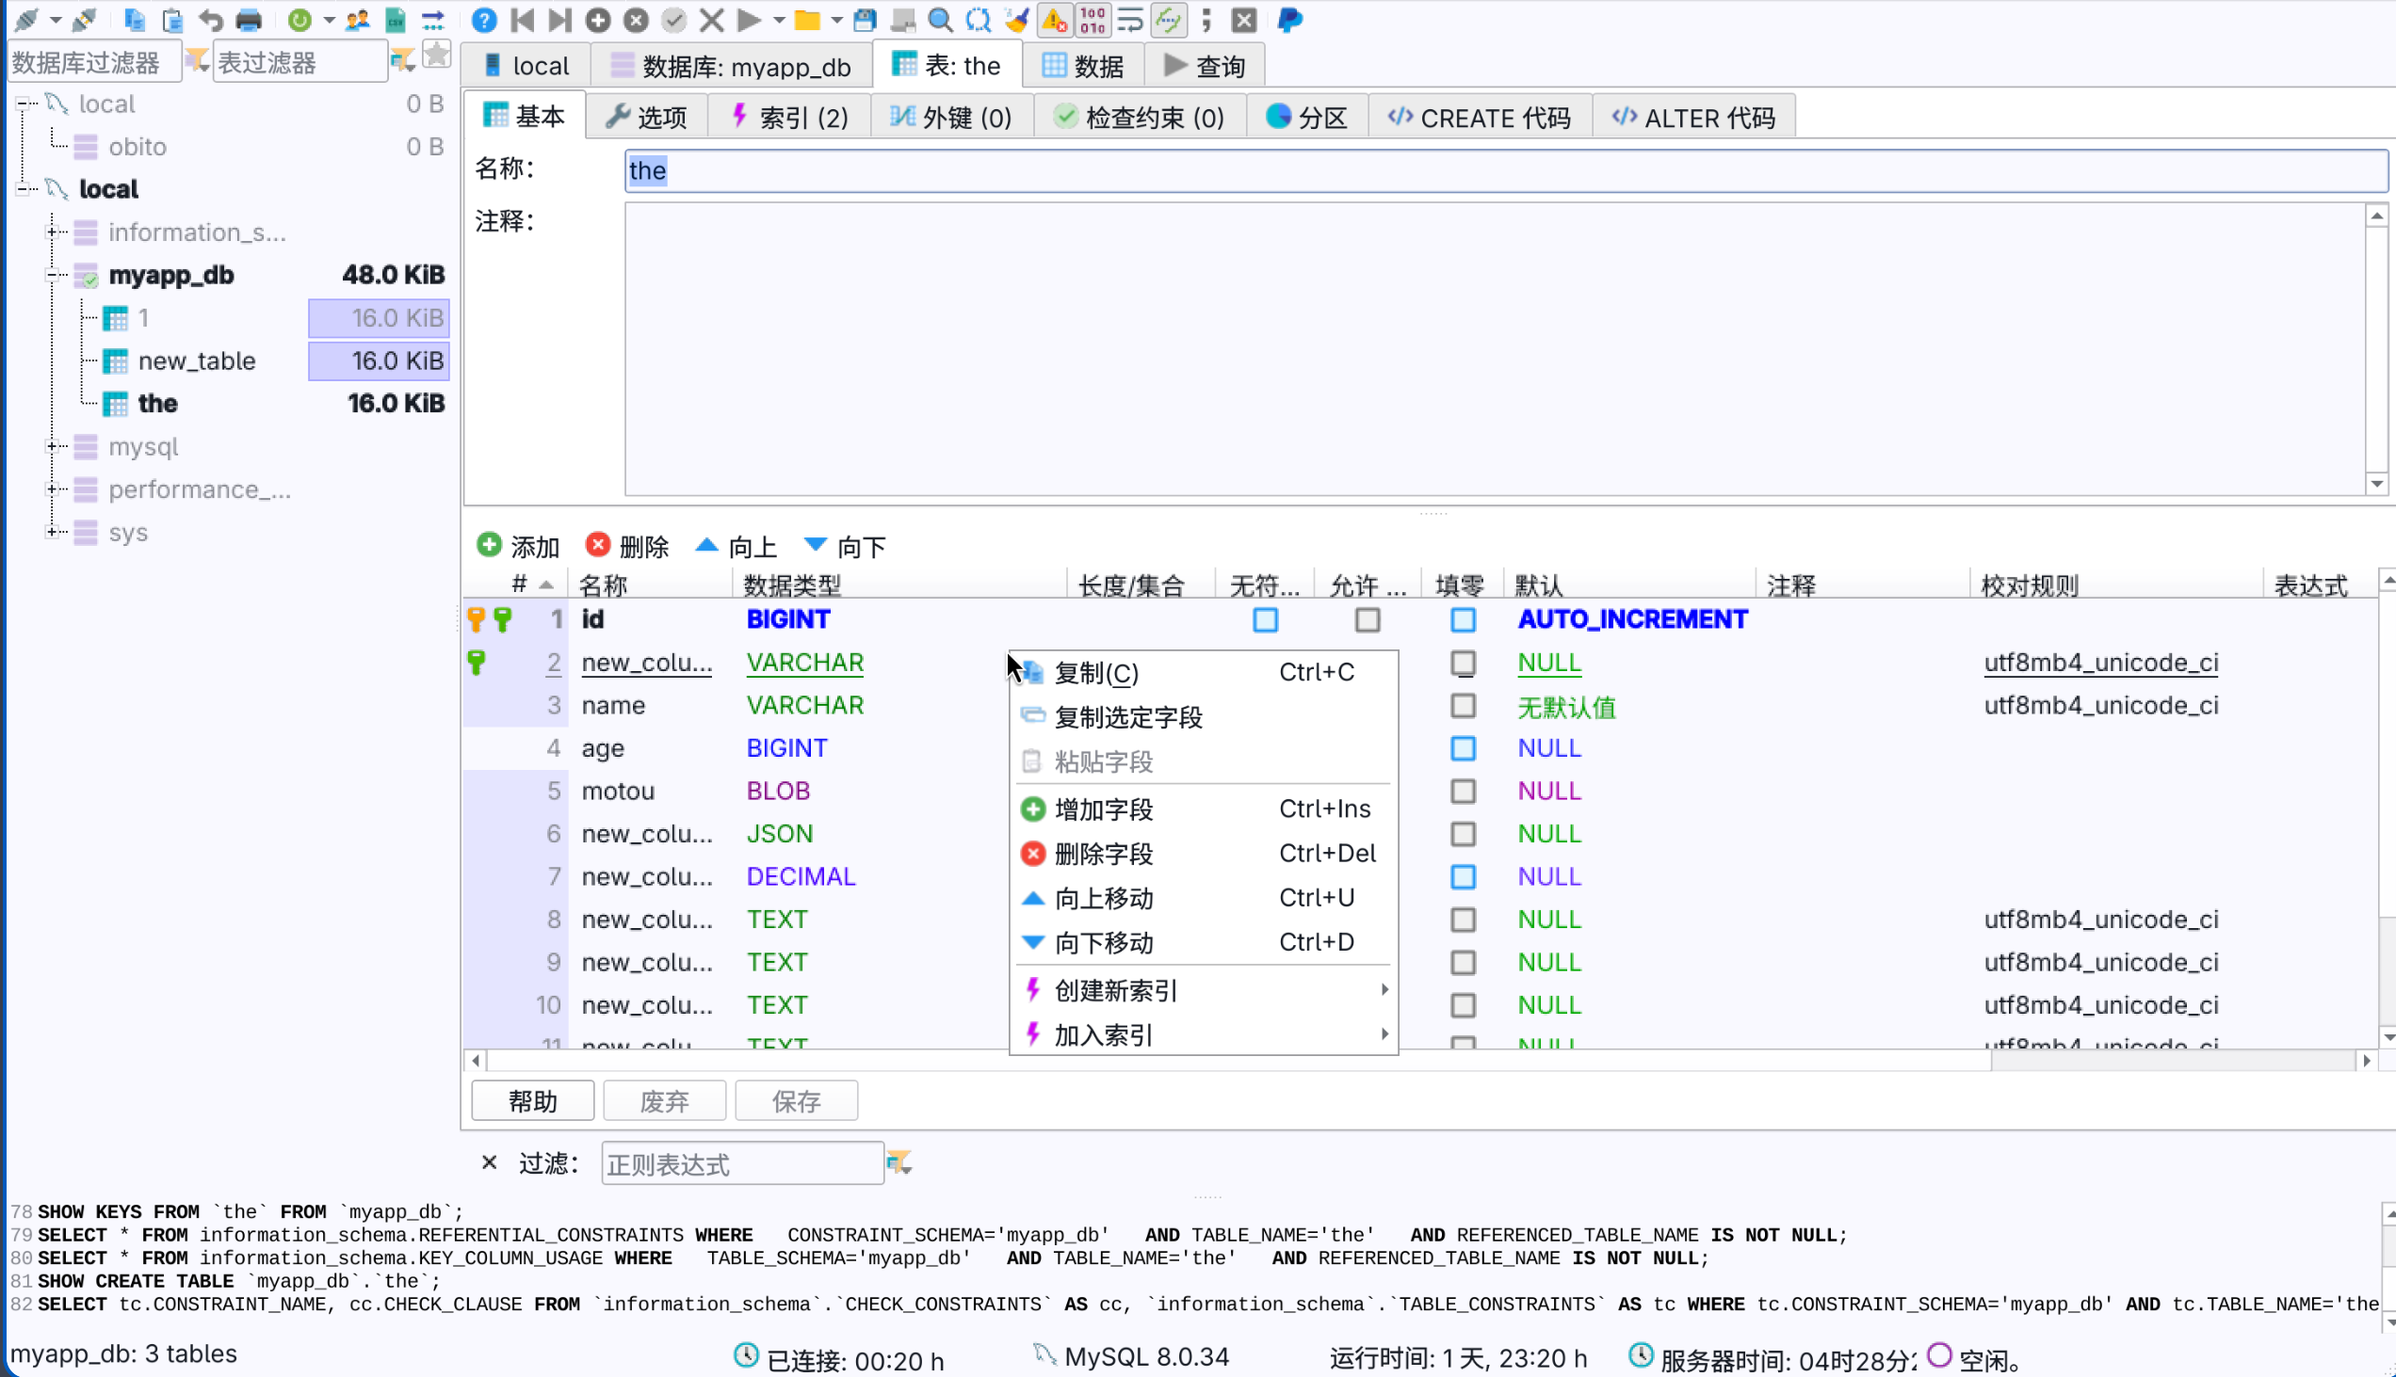Toggle zerofill checkbox for id row
Image resolution: width=2396 pixels, height=1377 pixels.
coord(1463,620)
